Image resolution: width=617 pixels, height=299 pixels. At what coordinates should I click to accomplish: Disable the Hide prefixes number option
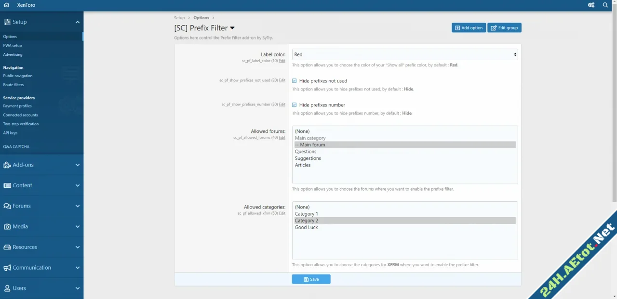click(294, 104)
